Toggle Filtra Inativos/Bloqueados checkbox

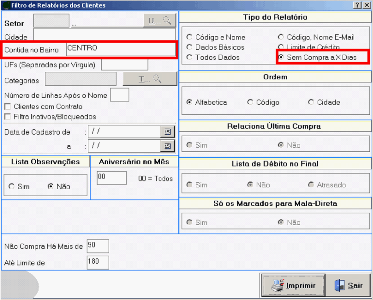coord(8,117)
